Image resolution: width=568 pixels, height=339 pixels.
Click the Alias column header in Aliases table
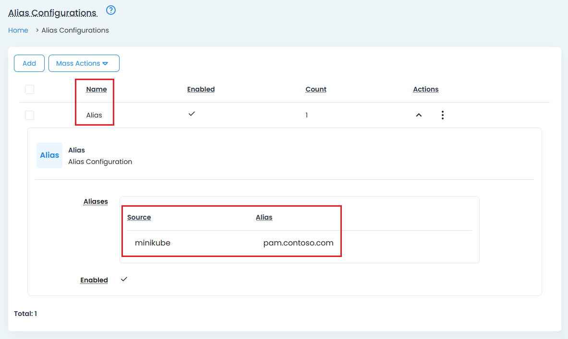tap(264, 217)
